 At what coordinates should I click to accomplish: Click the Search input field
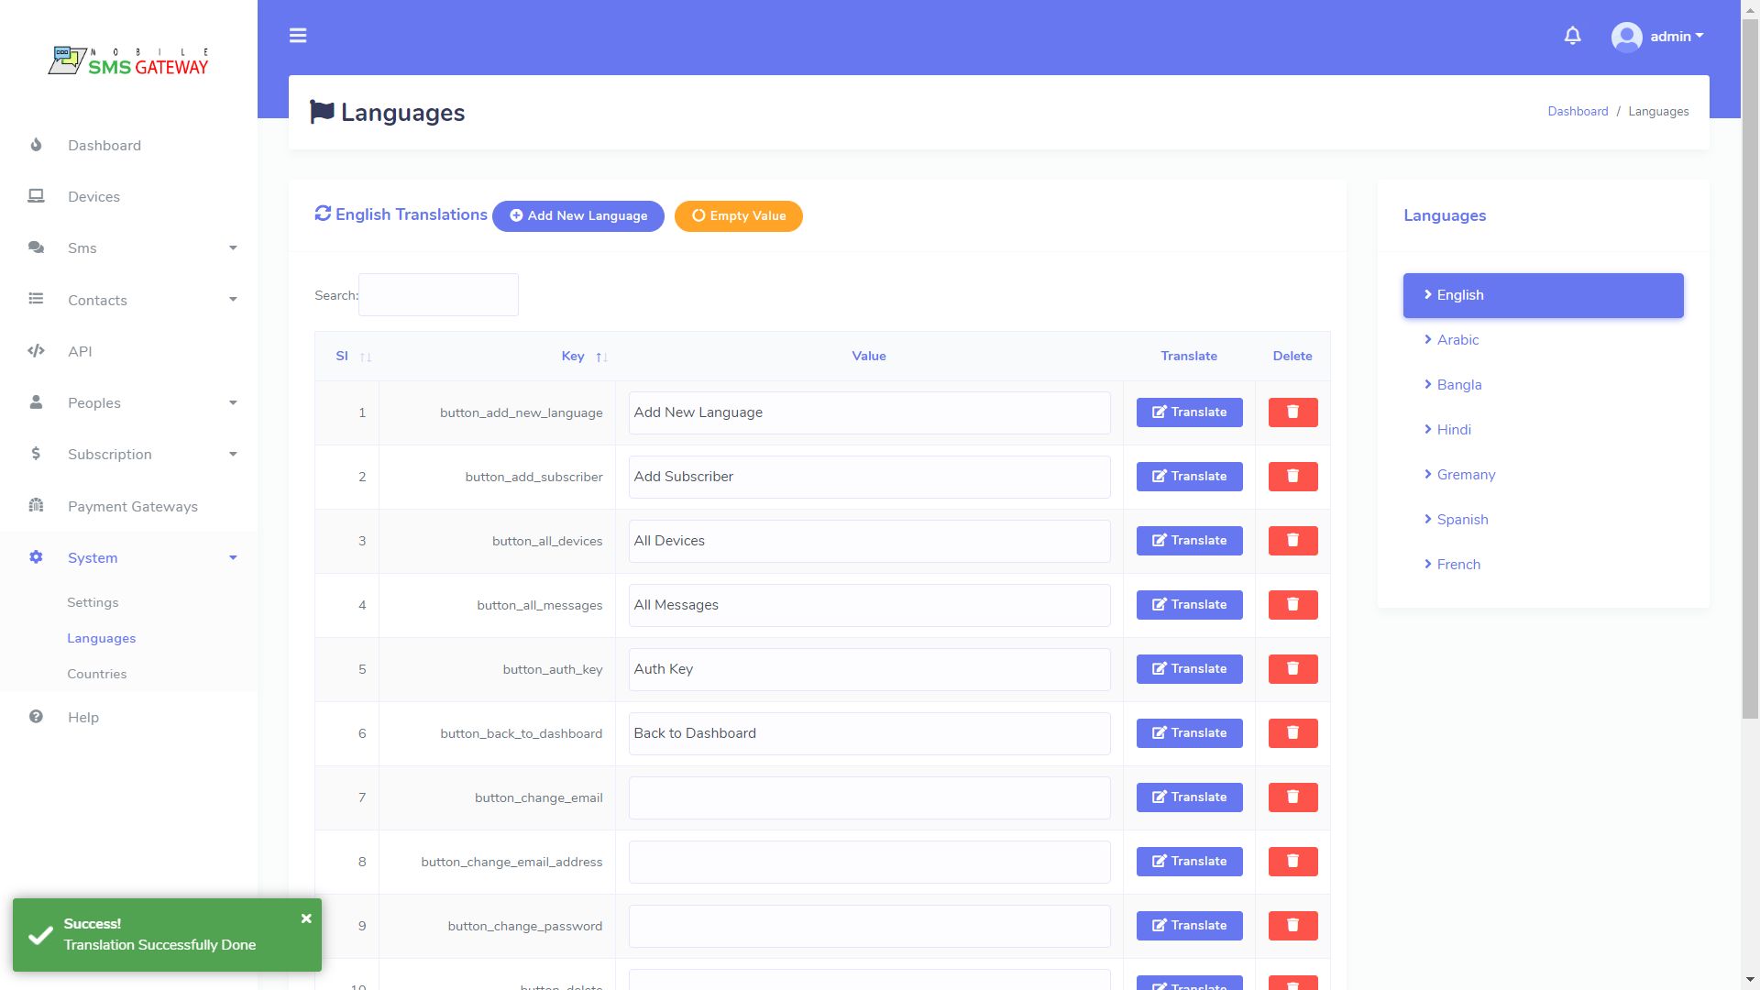[x=438, y=295]
